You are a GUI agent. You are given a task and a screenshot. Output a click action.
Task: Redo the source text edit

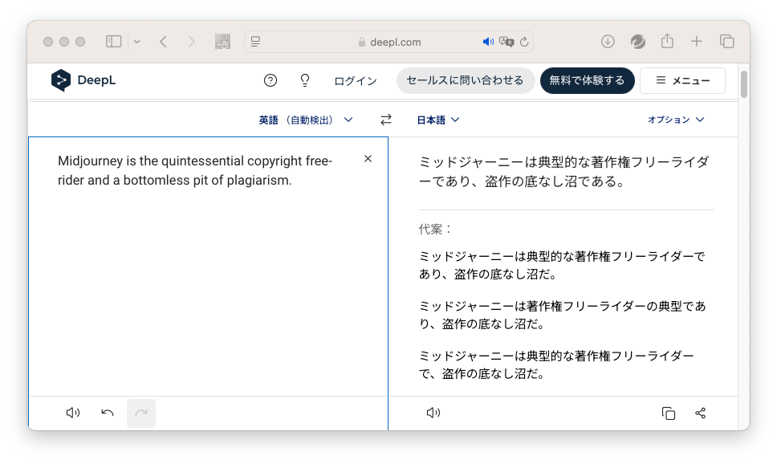point(141,413)
